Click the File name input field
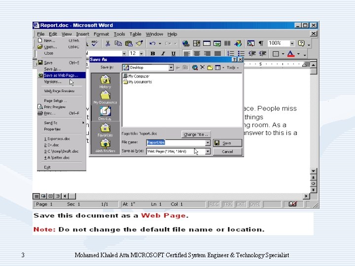The image size is (355, 266). pyautogui.click(x=176, y=142)
